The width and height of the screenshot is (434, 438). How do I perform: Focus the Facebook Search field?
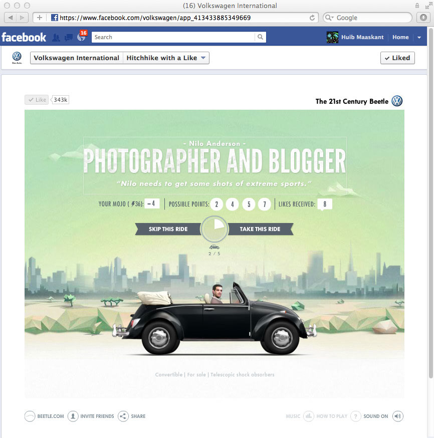point(173,37)
